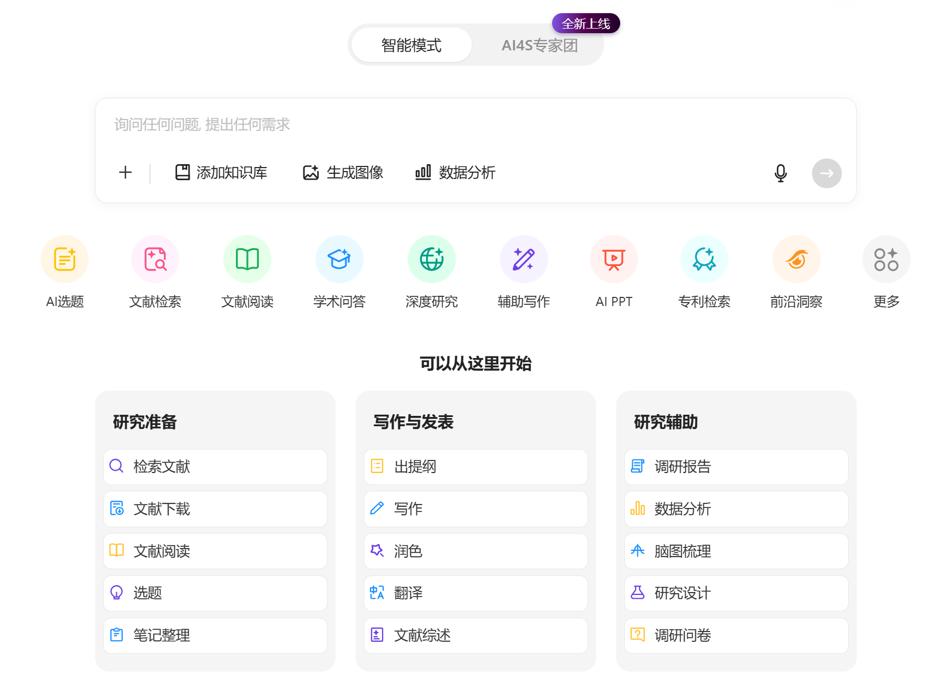Open the 深度研究 globe icon
938x691 pixels.
(x=432, y=259)
